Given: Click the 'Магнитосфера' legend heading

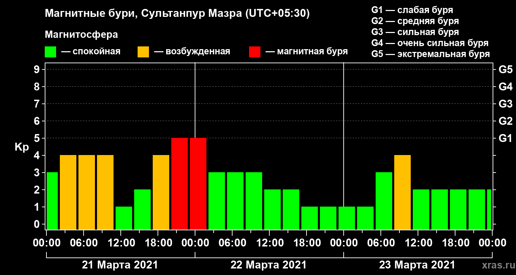Looking at the screenshot, I should pyautogui.click(x=81, y=35).
